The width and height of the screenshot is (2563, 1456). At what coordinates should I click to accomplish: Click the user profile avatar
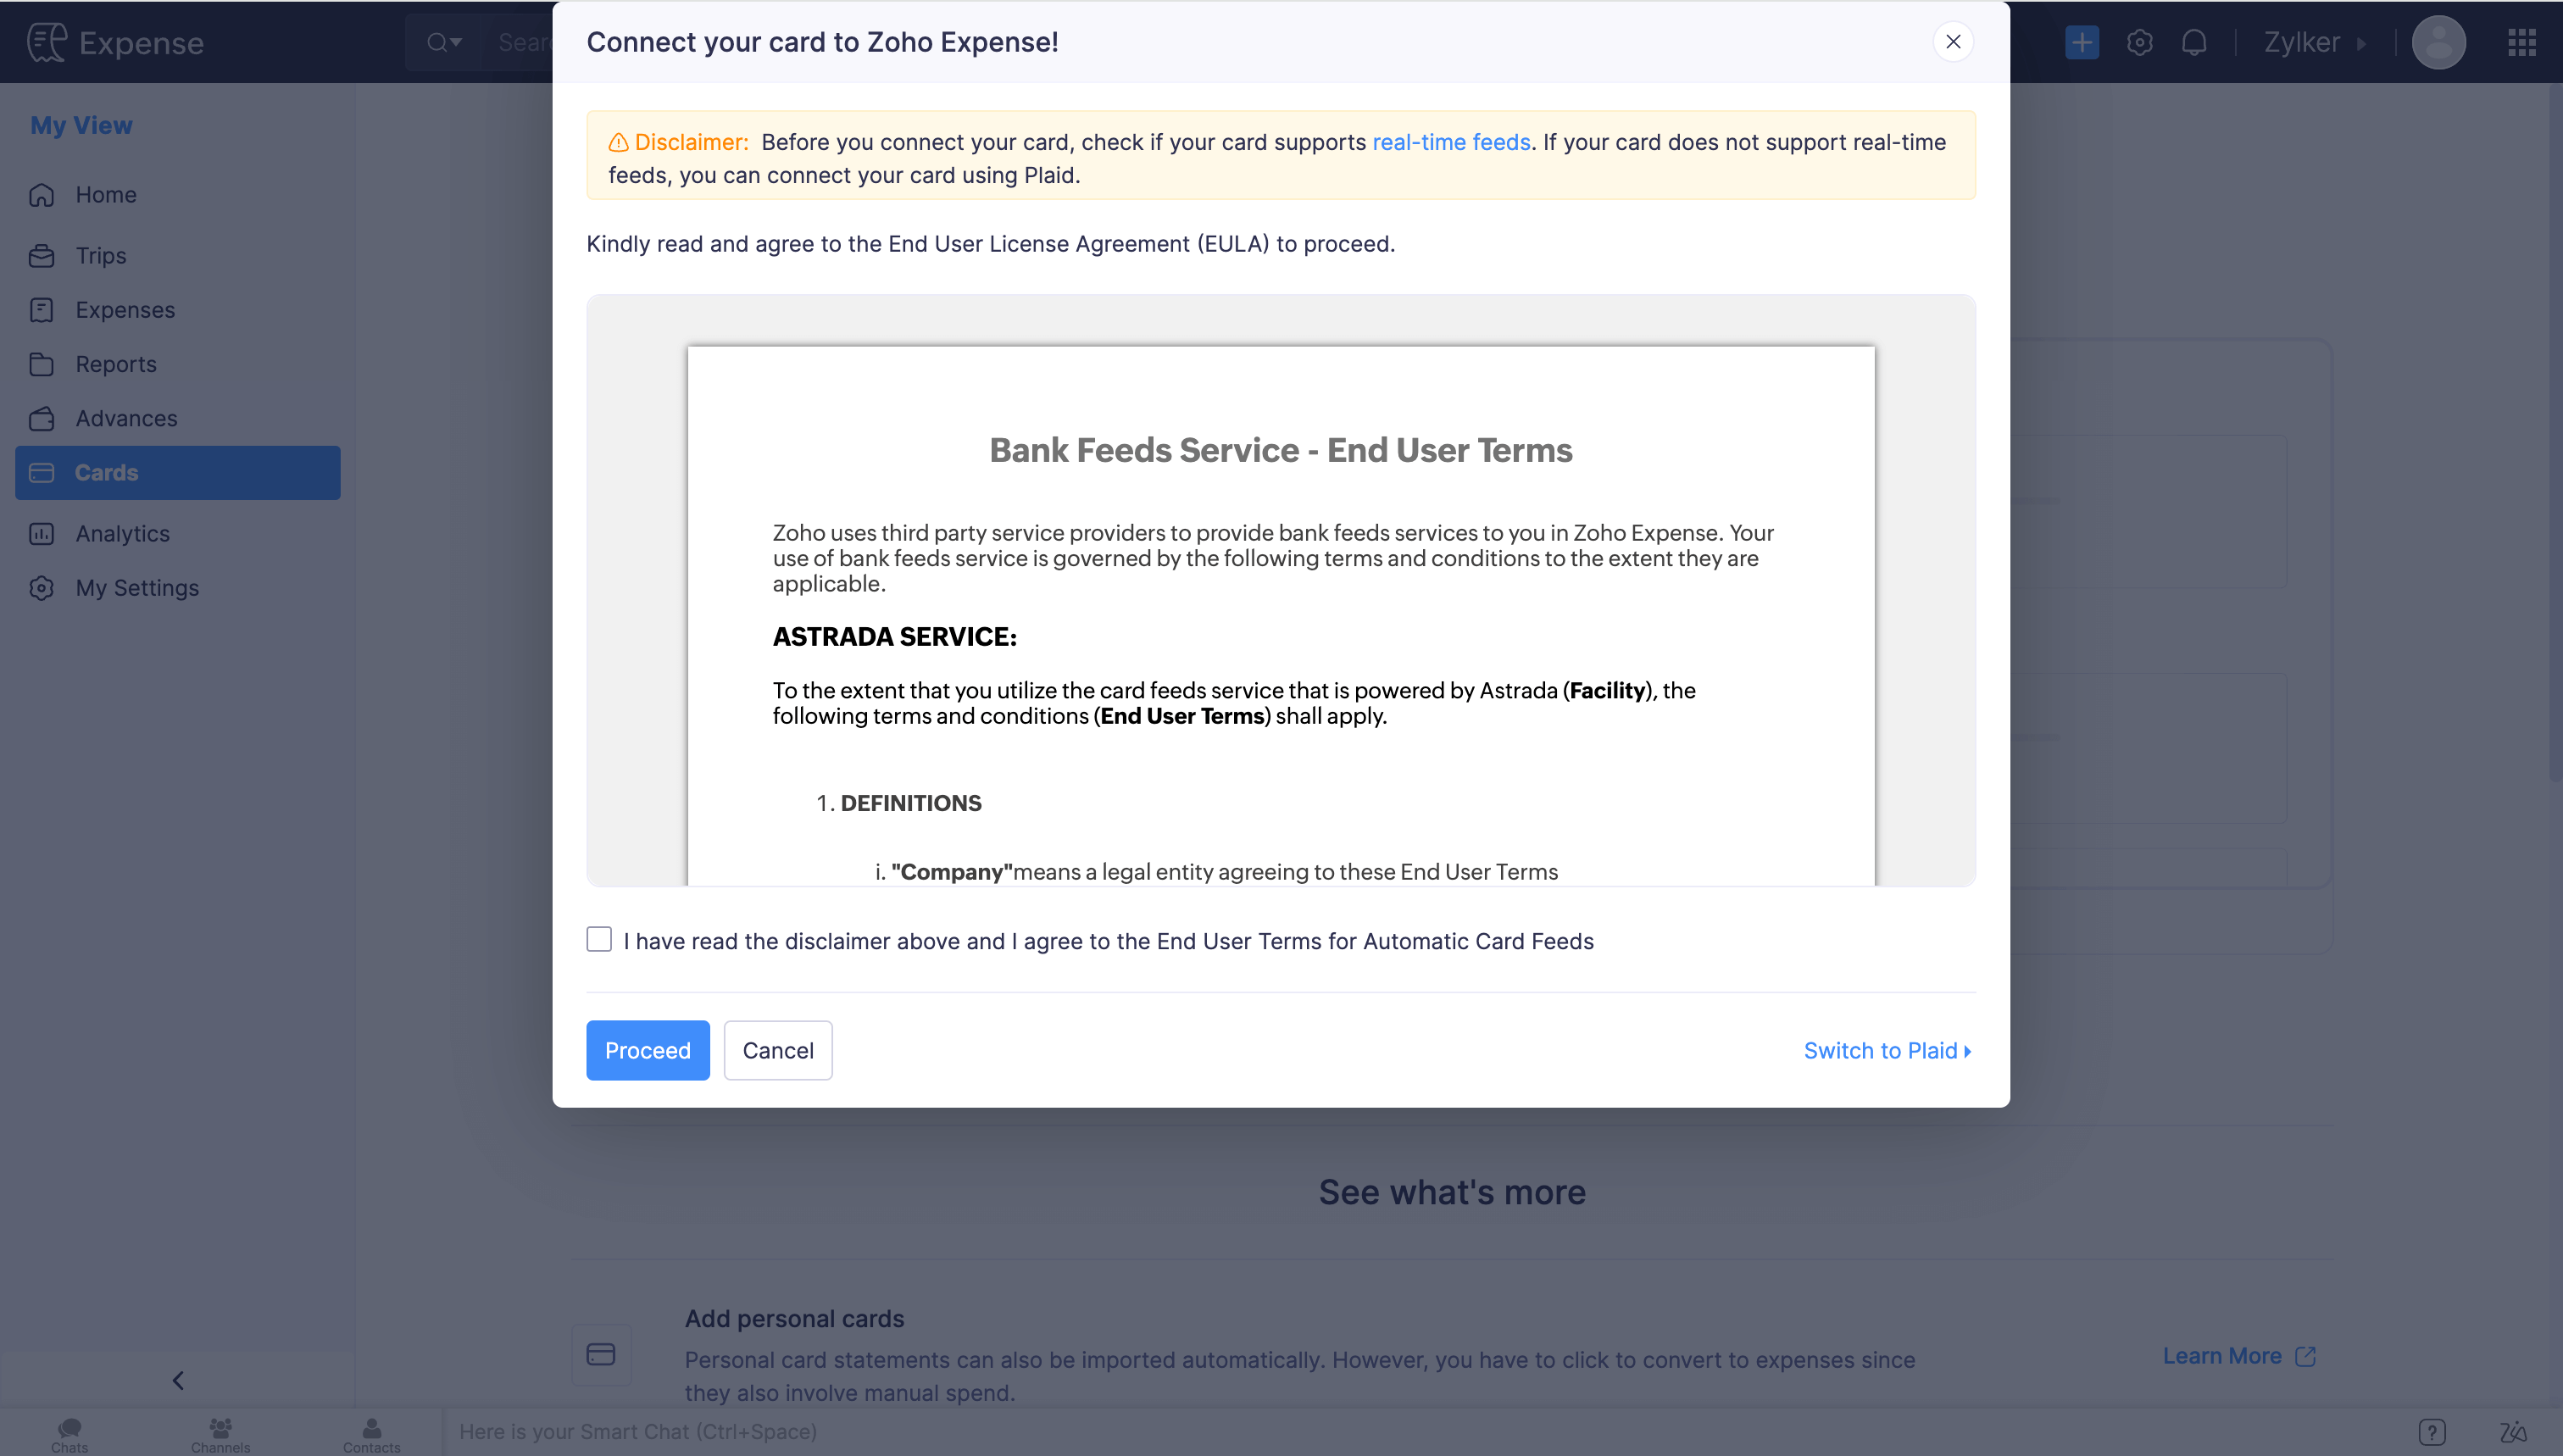(x=2438, y=42)
